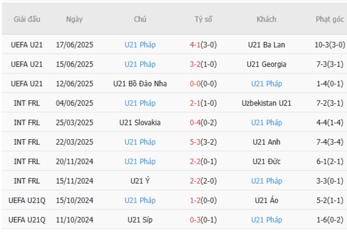Click the U21 Anh team name
The width and height of the screenshot is (347, 234).
[x=266, y=142]
